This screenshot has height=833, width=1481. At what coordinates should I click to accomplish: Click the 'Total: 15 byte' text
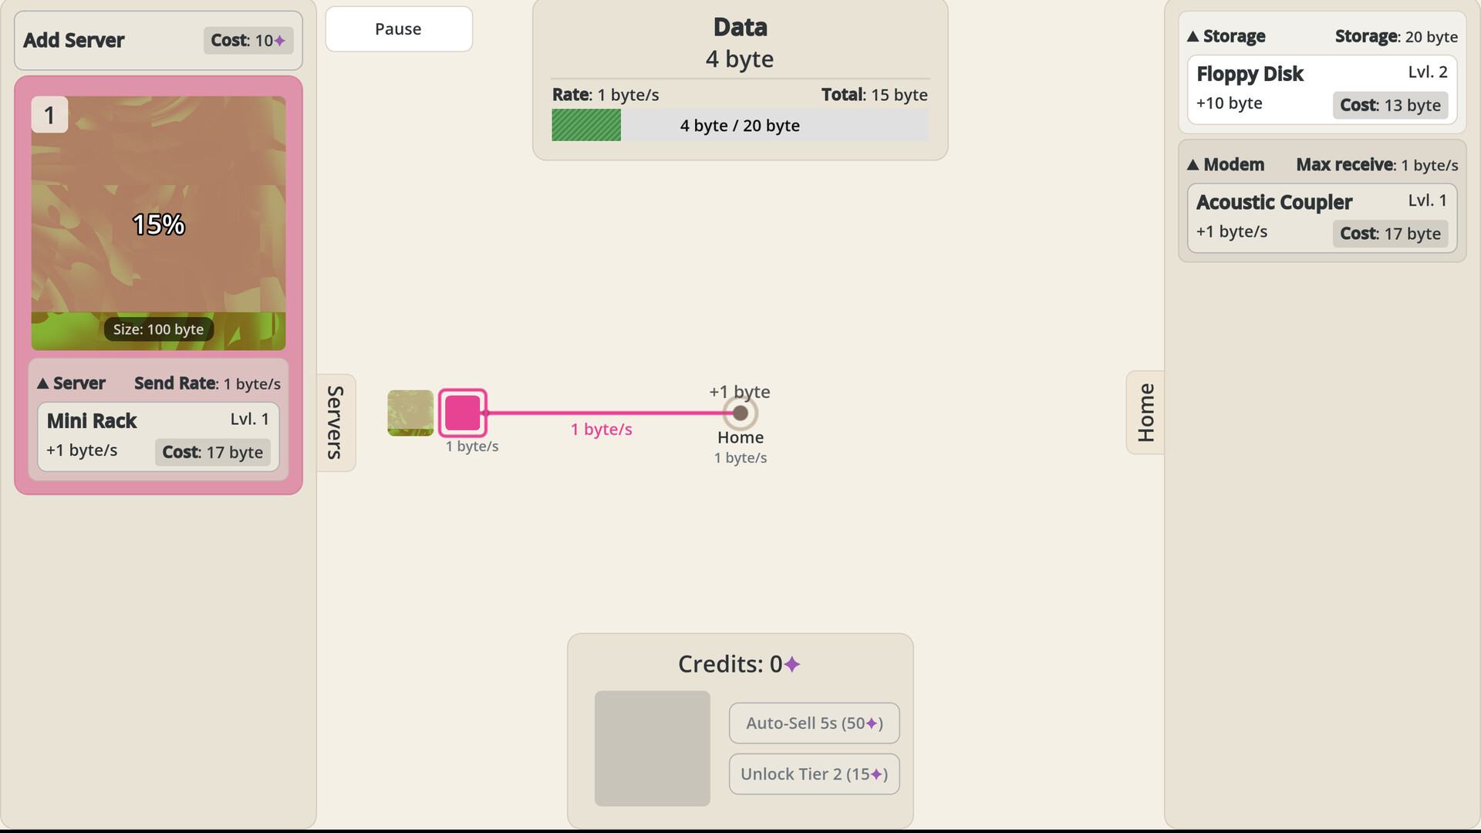(x=875, y=95)
